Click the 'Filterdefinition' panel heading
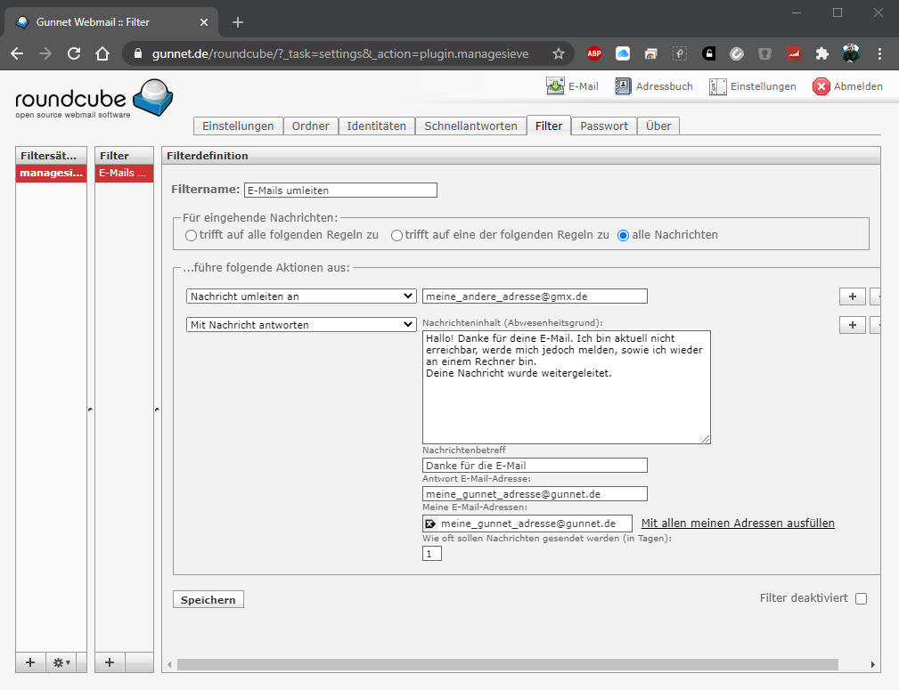Screen dimensions: 899x690 click(208, 156)
